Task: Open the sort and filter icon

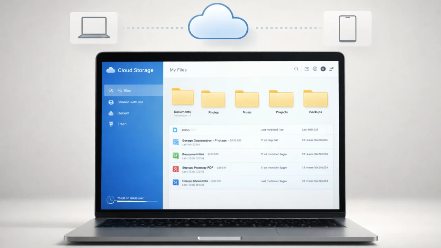Action: coord(331,69)
